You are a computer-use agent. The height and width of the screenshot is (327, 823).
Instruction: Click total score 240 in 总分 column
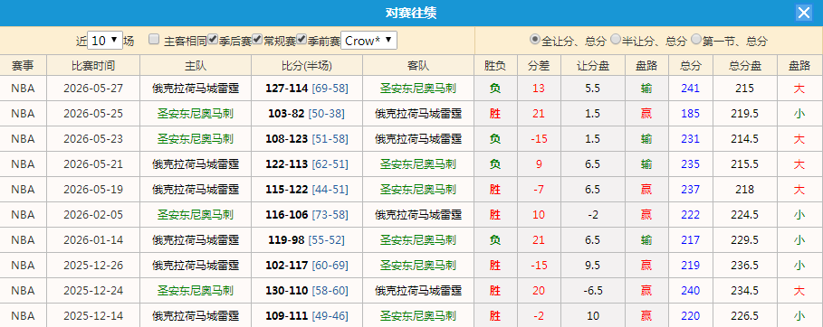(x=690, y=291)
